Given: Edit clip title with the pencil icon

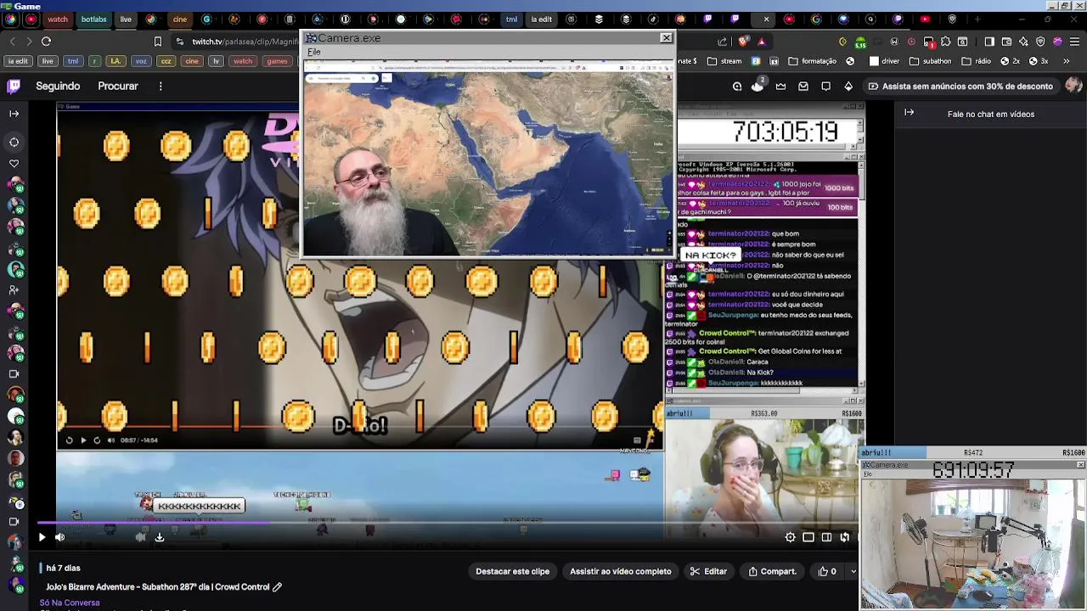Looking at the screenshot, I should point(277,586).
